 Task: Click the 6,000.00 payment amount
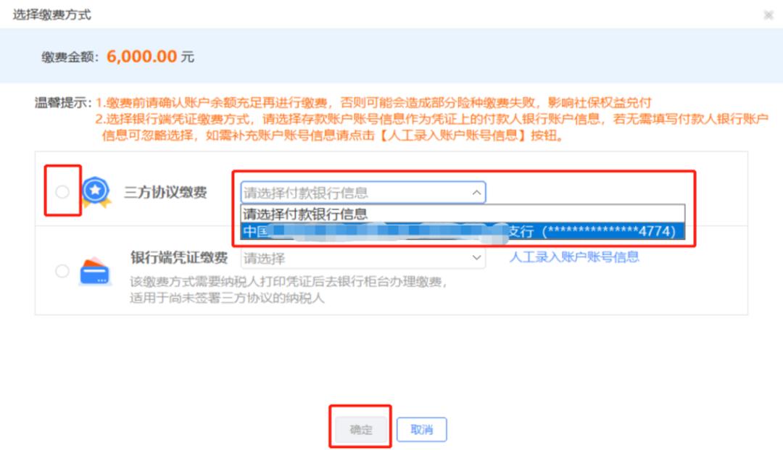click(x=142, y=57)
